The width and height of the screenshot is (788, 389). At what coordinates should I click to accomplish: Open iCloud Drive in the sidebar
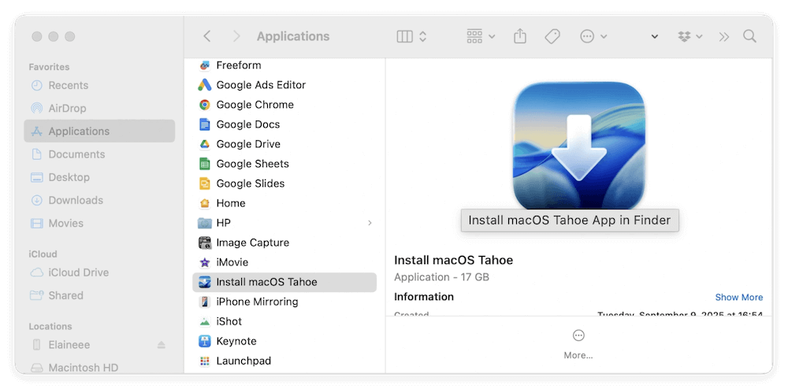(99, 272)
